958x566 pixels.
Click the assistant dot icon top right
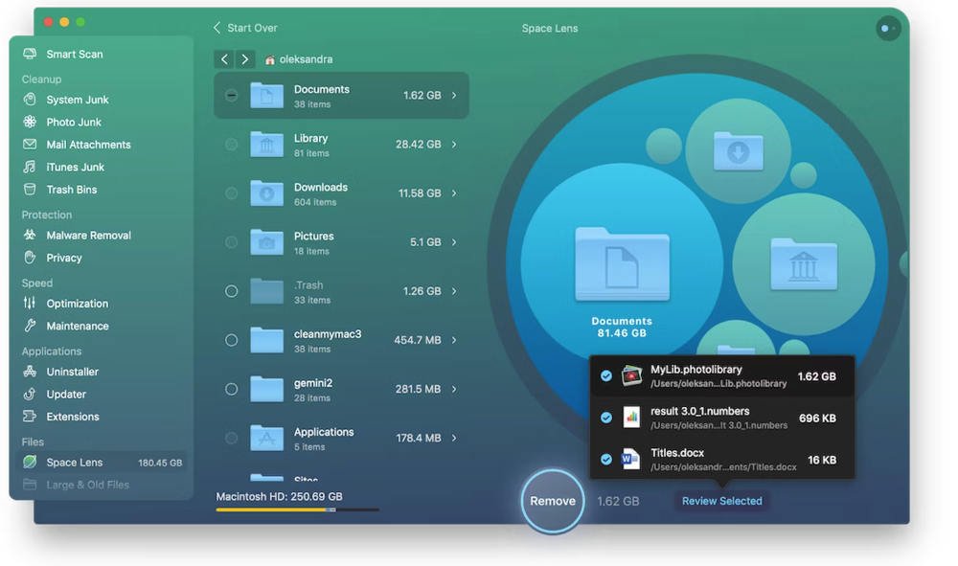pyautogui.click(x=888, y=28)
